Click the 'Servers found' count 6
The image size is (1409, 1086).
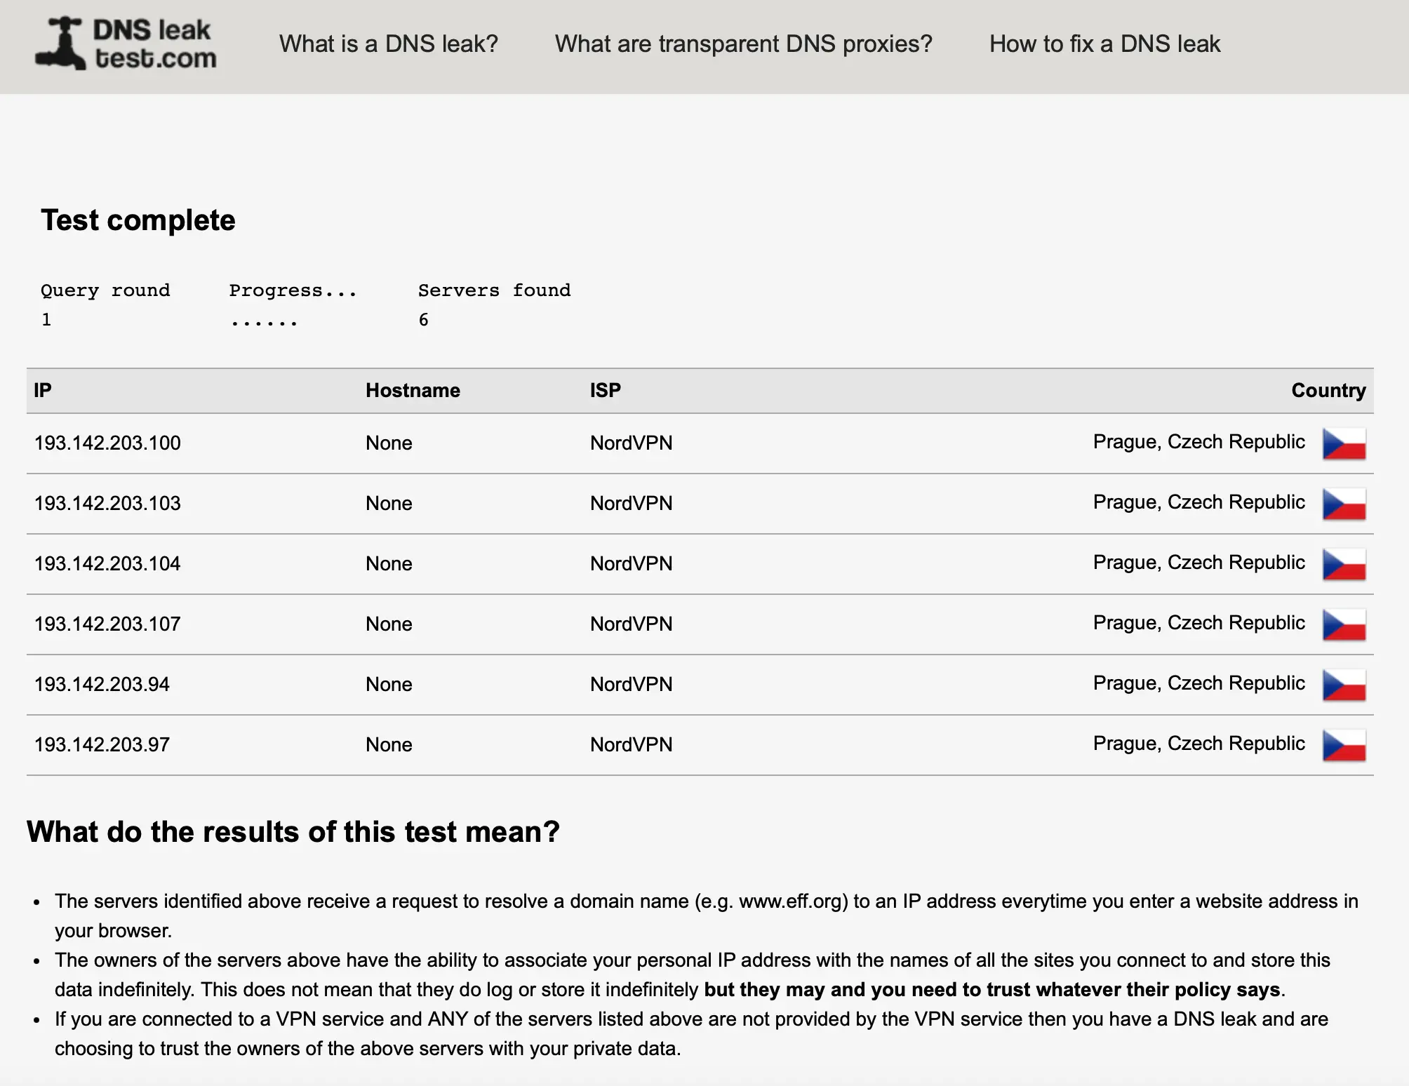(x=423, y=320)
